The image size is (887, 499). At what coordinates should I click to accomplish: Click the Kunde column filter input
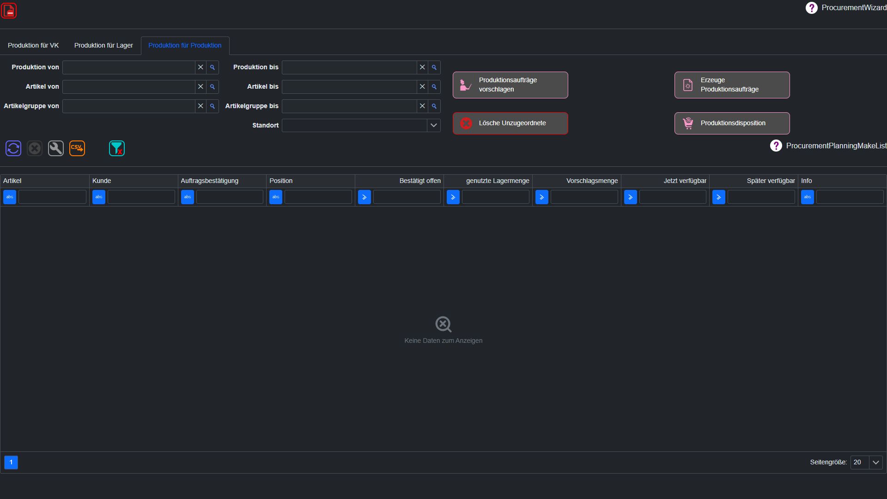[x=141, y=197]
